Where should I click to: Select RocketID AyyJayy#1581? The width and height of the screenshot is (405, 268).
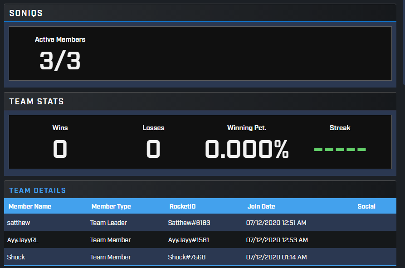click(189, 240)
